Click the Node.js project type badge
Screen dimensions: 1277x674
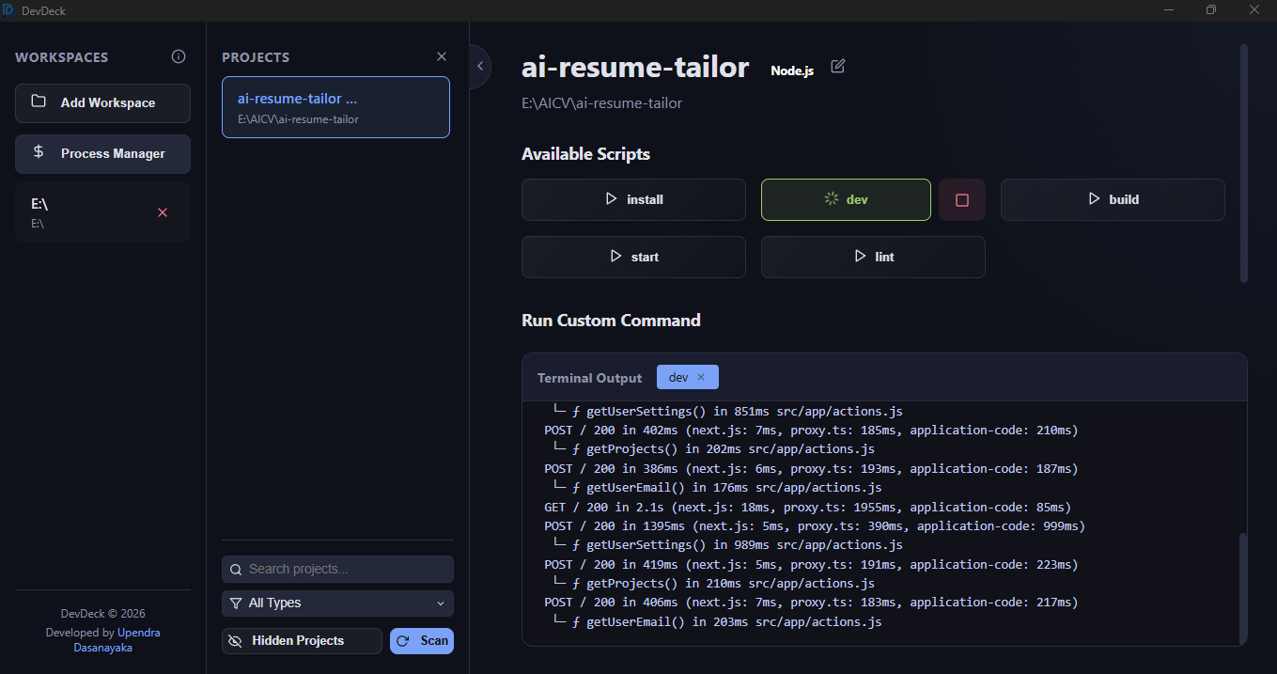792,71
